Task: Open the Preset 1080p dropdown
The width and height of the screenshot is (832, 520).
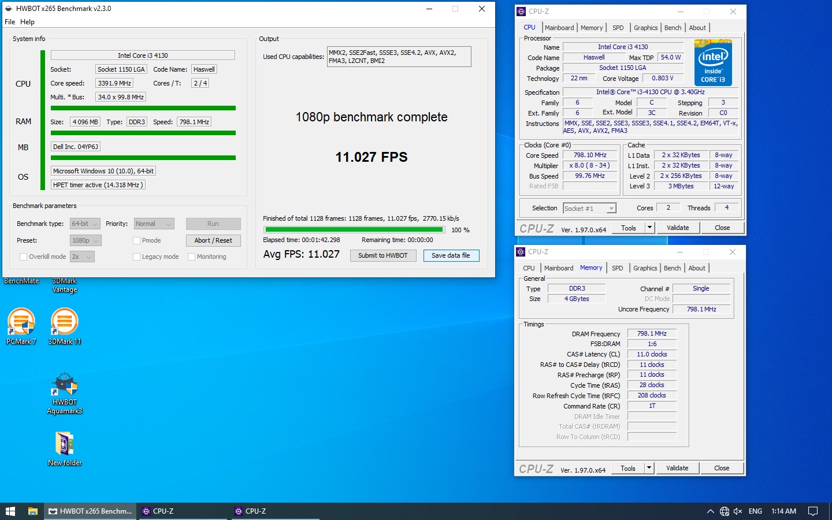Action: (x=86, y=240)
